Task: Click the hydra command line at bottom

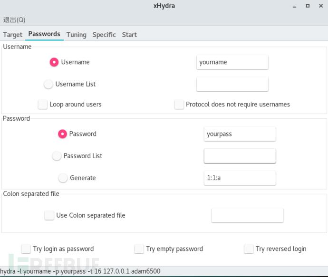Action: click(80, 271)
